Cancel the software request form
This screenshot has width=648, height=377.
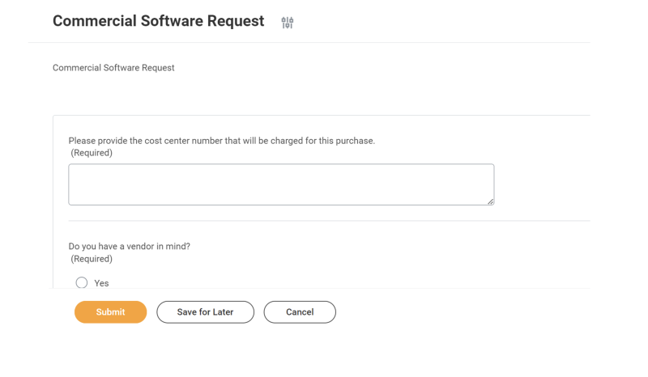[x=300, y=312]
